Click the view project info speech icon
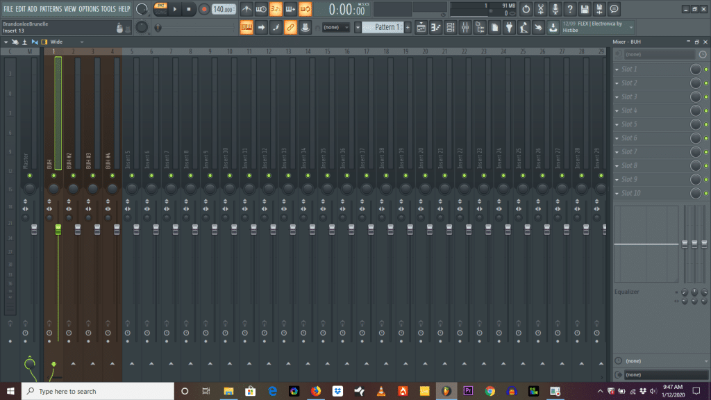Image resolution: width=711 pixels, height=400 pixels. point(614,9)
